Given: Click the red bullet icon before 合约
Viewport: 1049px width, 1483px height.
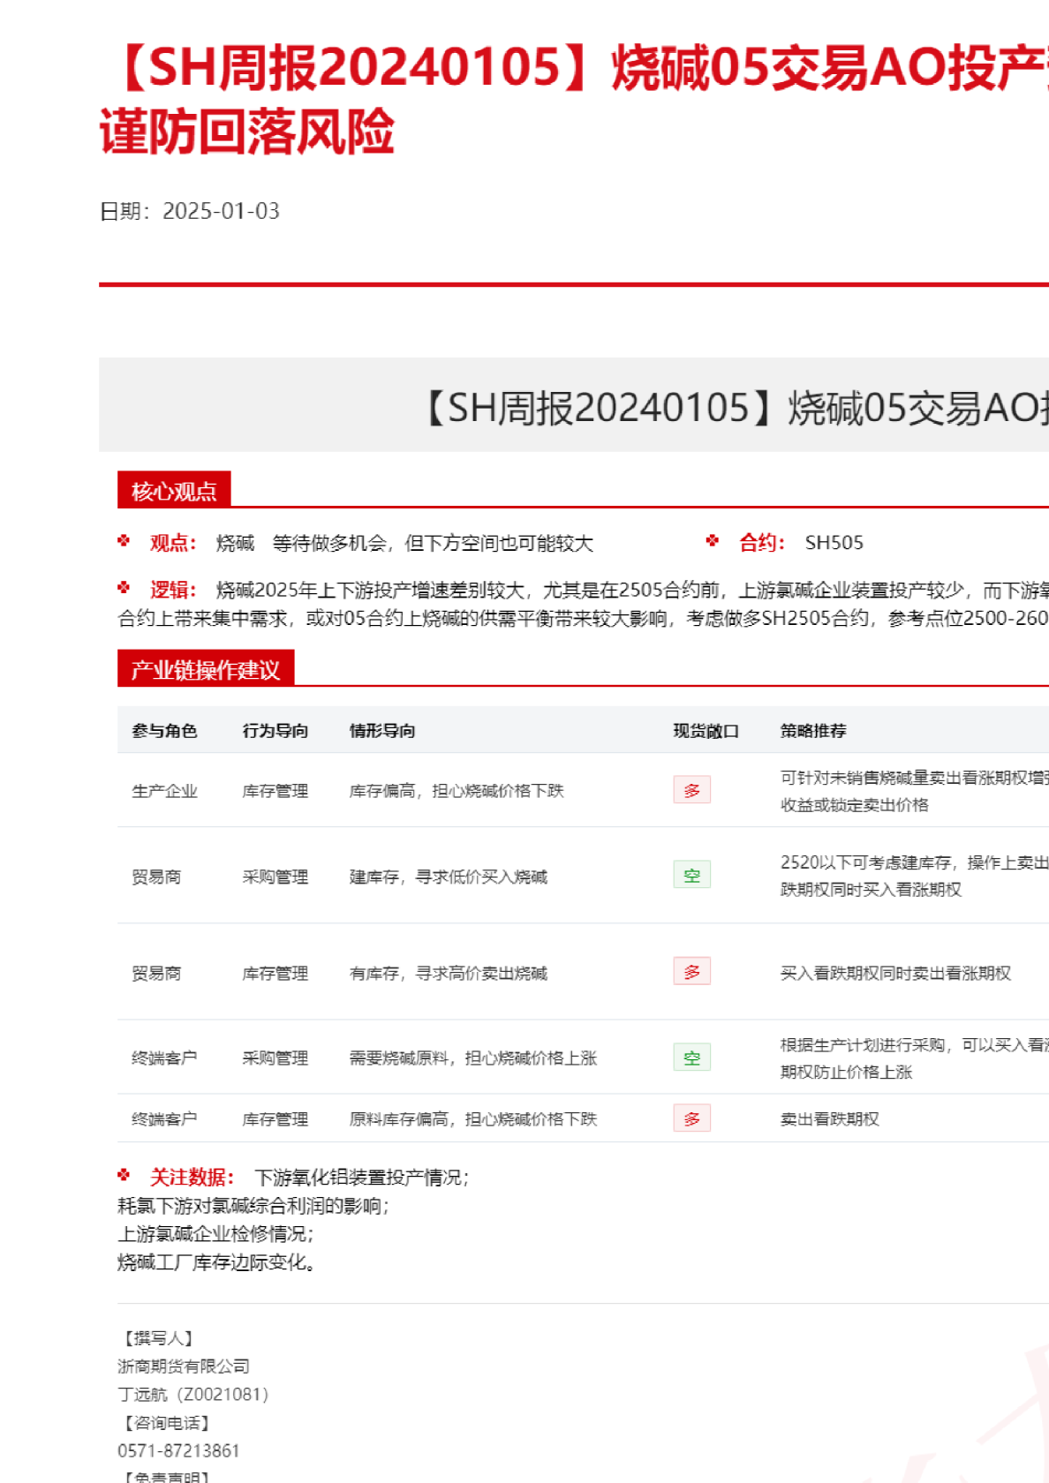Looking at the screenshot, I should (x=713, y=541).
